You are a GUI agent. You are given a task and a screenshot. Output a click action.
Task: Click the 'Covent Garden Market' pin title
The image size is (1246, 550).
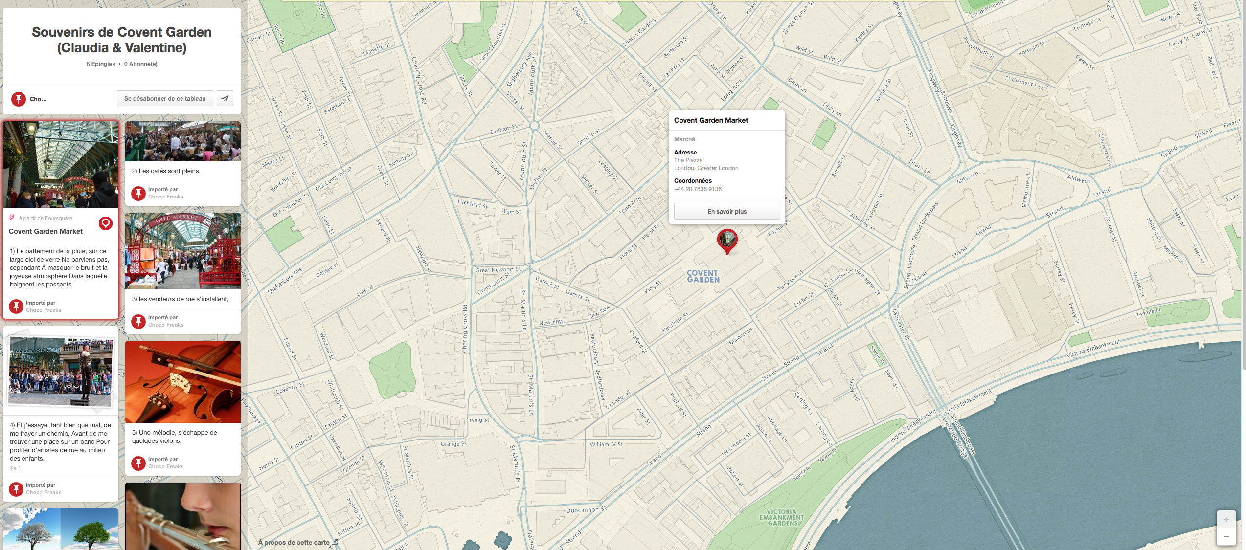45,231
